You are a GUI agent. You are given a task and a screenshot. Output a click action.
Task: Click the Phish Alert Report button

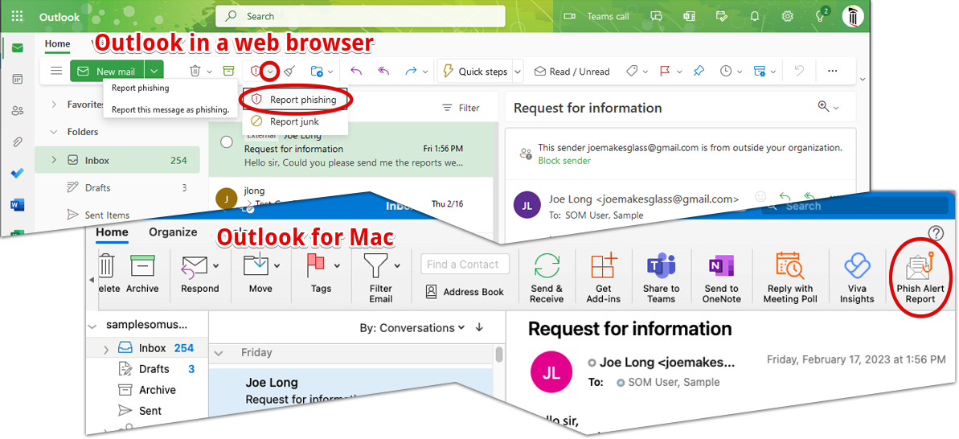pyautogui.click(x=920, y=277)
